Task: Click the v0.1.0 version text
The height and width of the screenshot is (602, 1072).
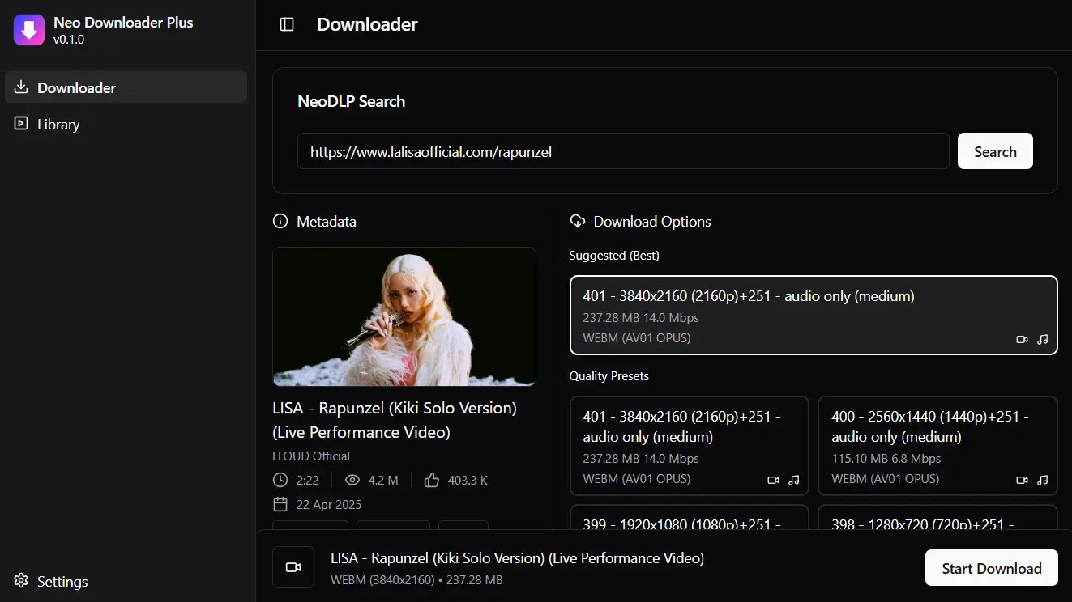Action: tap(69, 39)
